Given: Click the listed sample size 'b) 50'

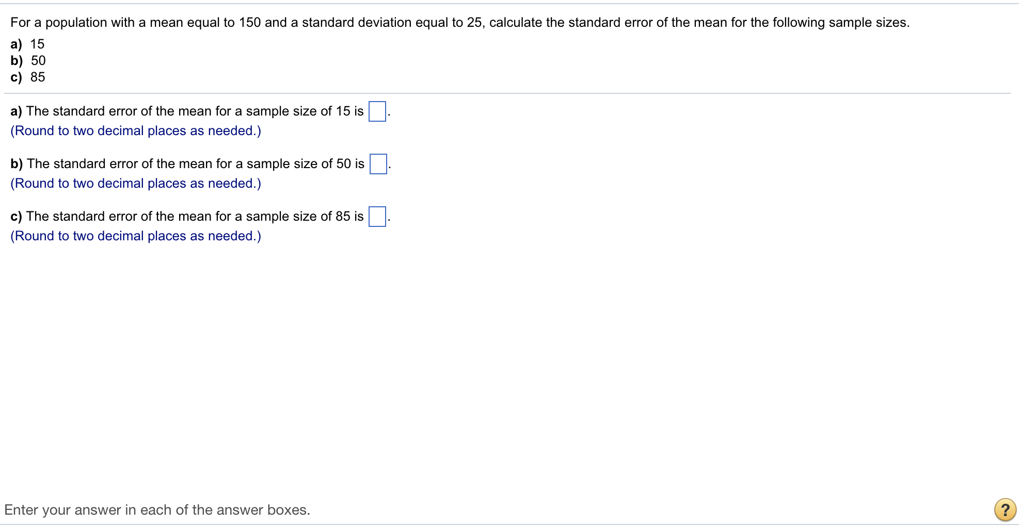Looking at the screenshot, I should 28,60.
